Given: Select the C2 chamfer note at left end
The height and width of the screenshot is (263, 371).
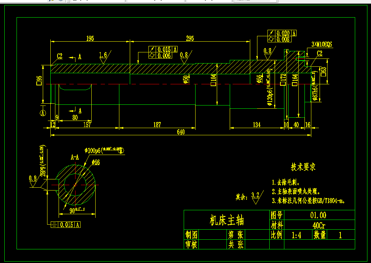Looking at the screenshot, I should click(60, 56).
